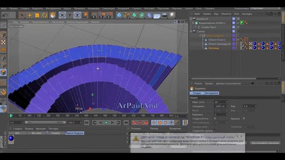Screen dimensions: 285x160
Task: Add a light bulb object icon
Action: point(172,15)
